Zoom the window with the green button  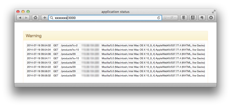28,12
